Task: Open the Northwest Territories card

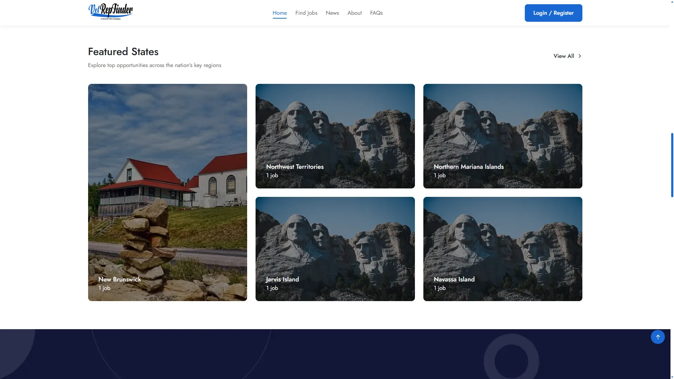Action: pos(335,136)
